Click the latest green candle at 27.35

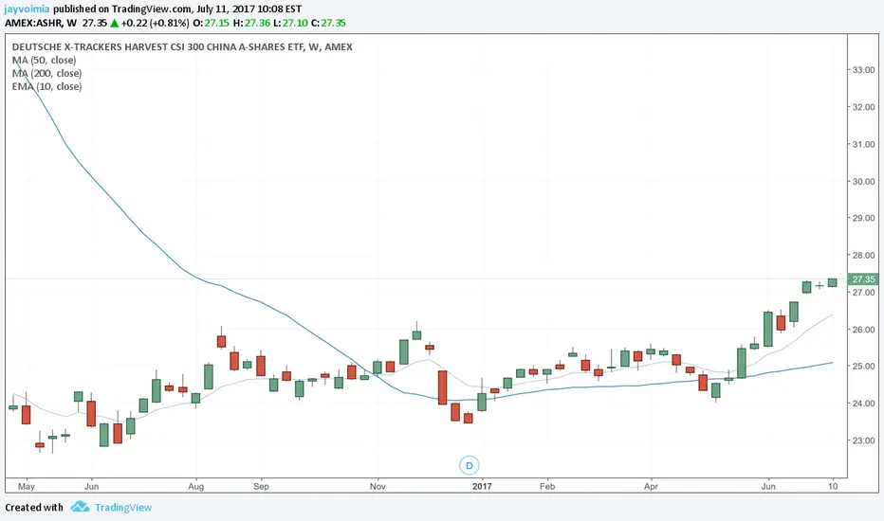(x=832, y=282)
